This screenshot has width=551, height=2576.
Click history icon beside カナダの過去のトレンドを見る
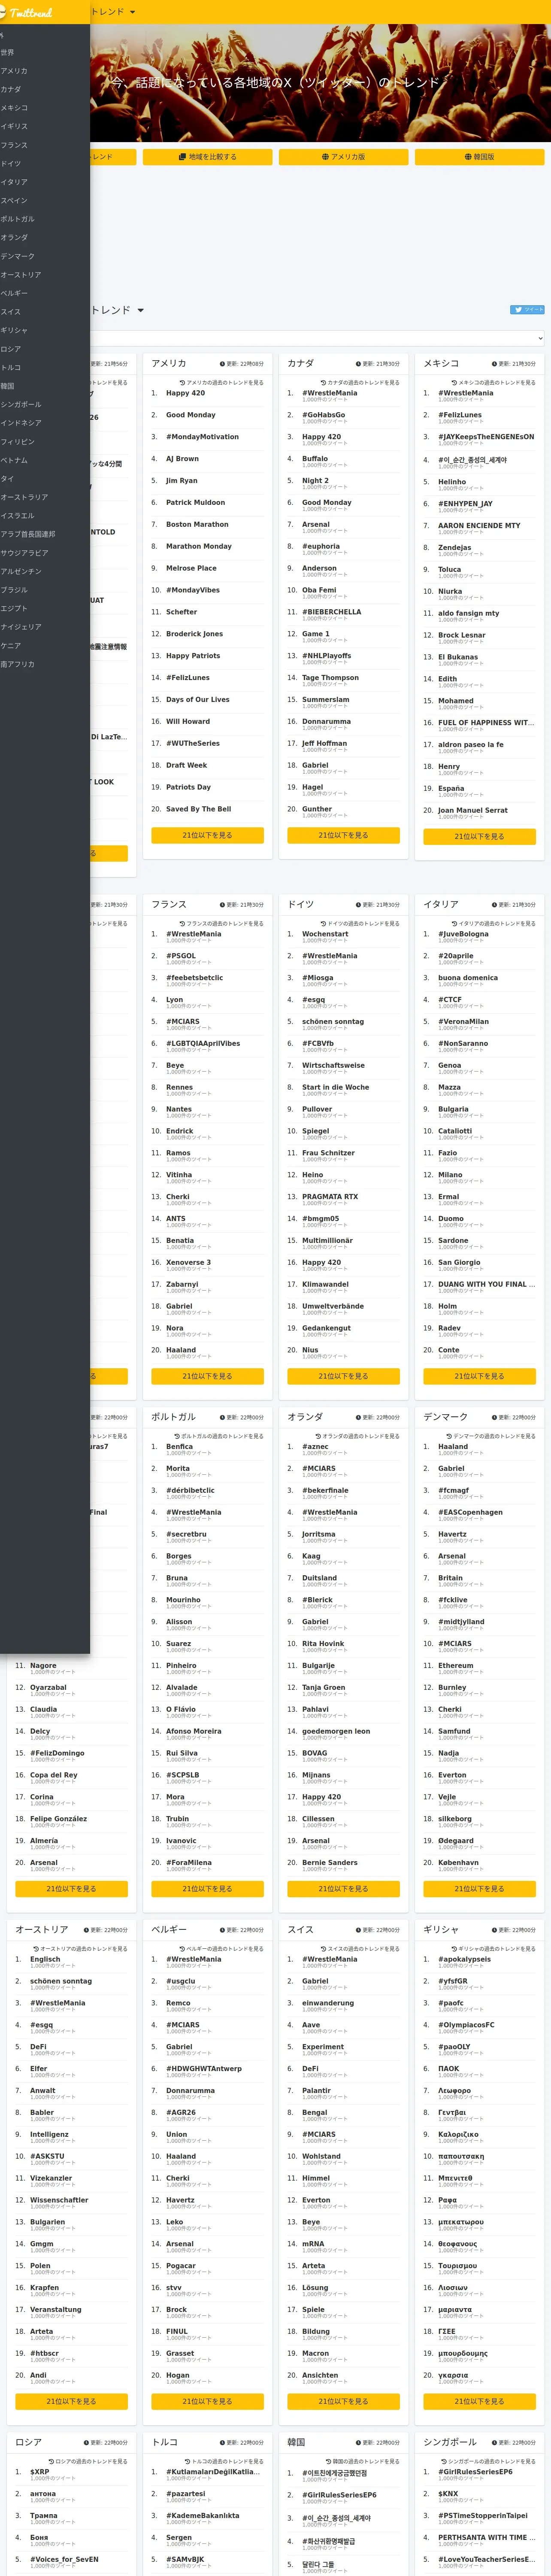(x=323, y=382)
